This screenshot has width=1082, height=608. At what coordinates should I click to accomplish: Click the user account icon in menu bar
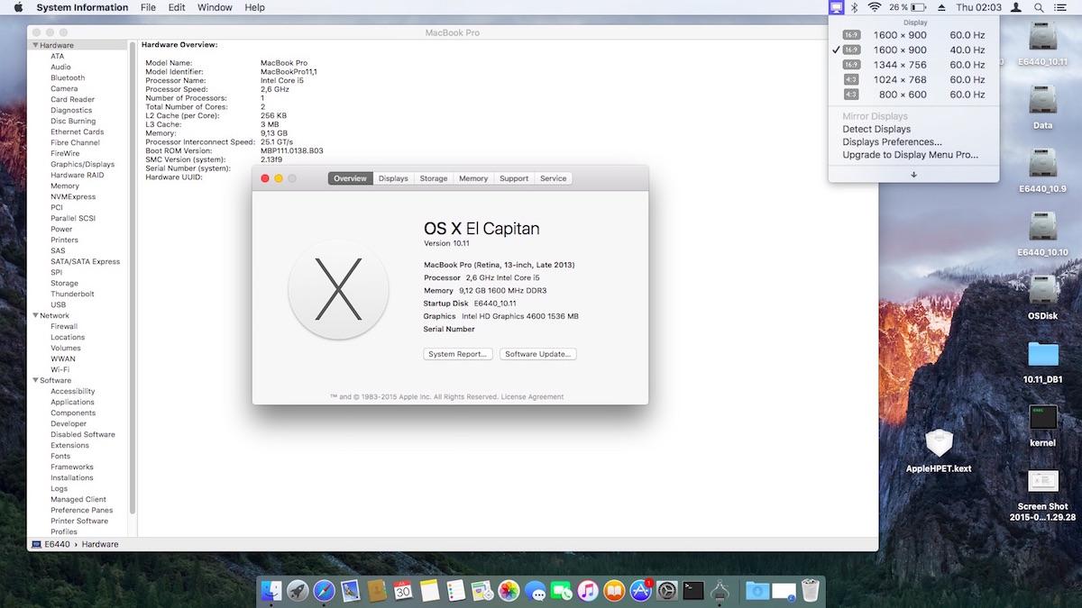[x=1017, y=7]
